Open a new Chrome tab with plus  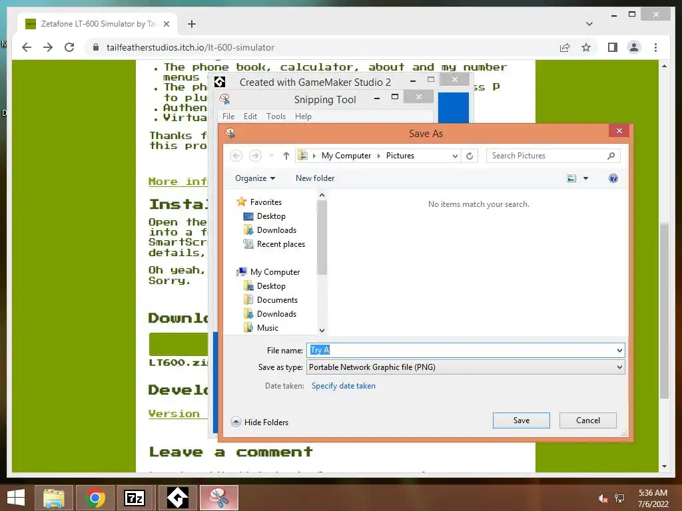pyautogui.click(x=191, y=24)
